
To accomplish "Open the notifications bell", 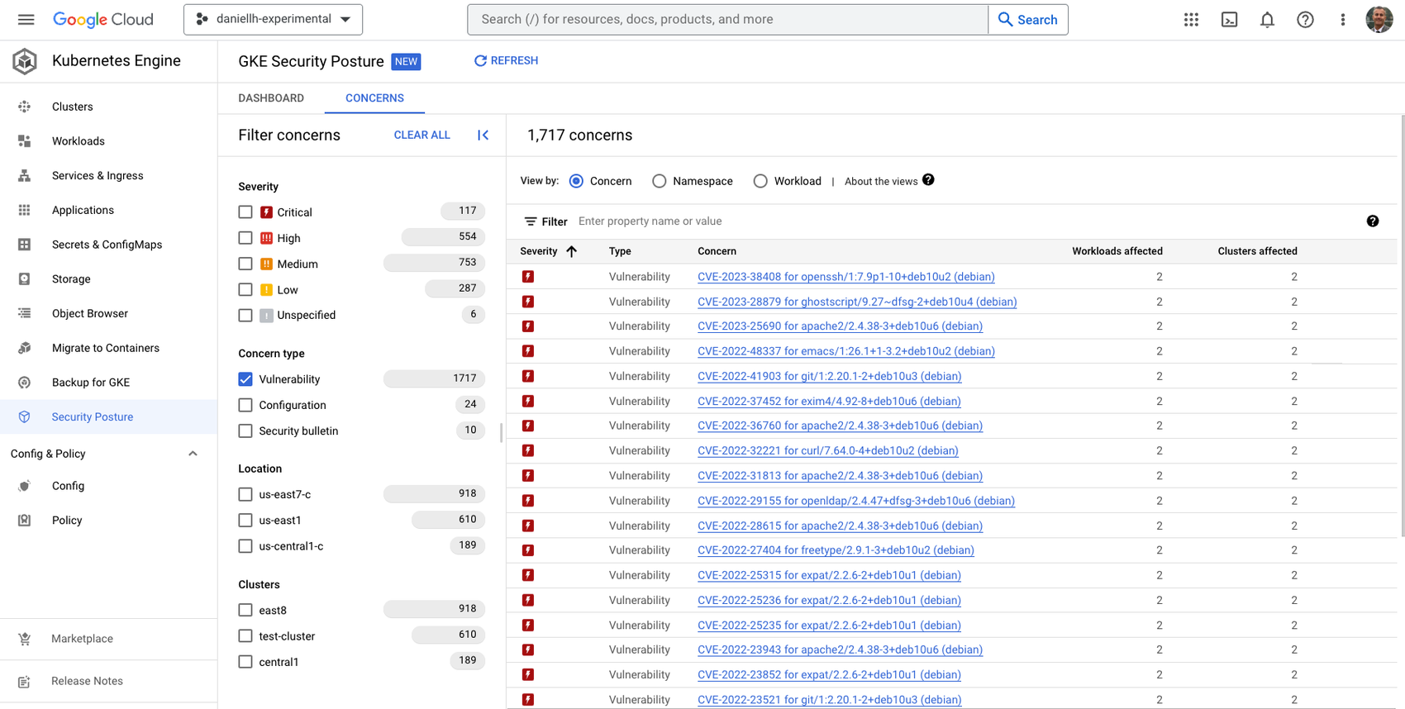I will 1267,20.
